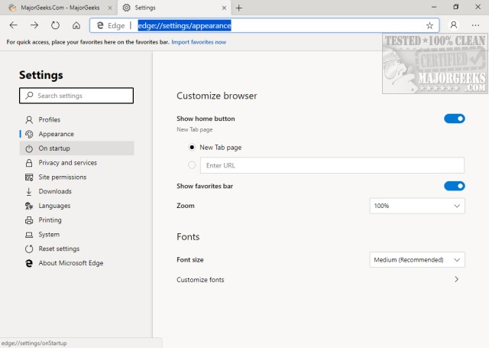
Task: Click the magnifier icon in Search settings
Action: point(29,95)
